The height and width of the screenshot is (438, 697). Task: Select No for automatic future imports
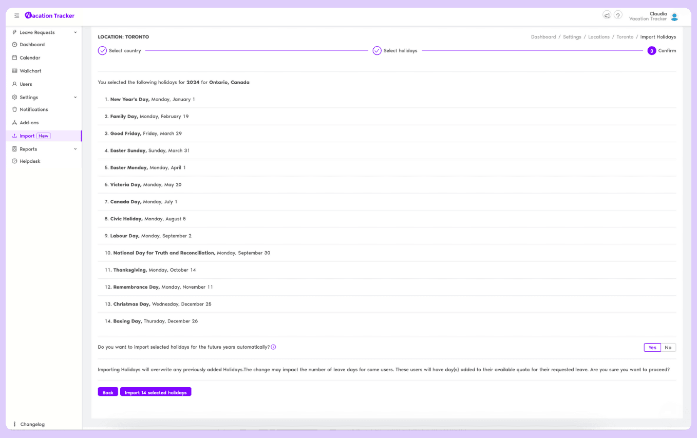[x=668, y=348]
